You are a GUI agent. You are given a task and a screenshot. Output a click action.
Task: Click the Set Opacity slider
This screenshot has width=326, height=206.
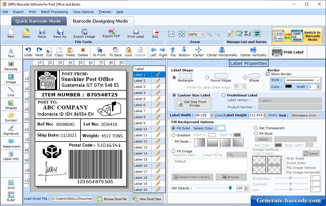coord(214,188)
